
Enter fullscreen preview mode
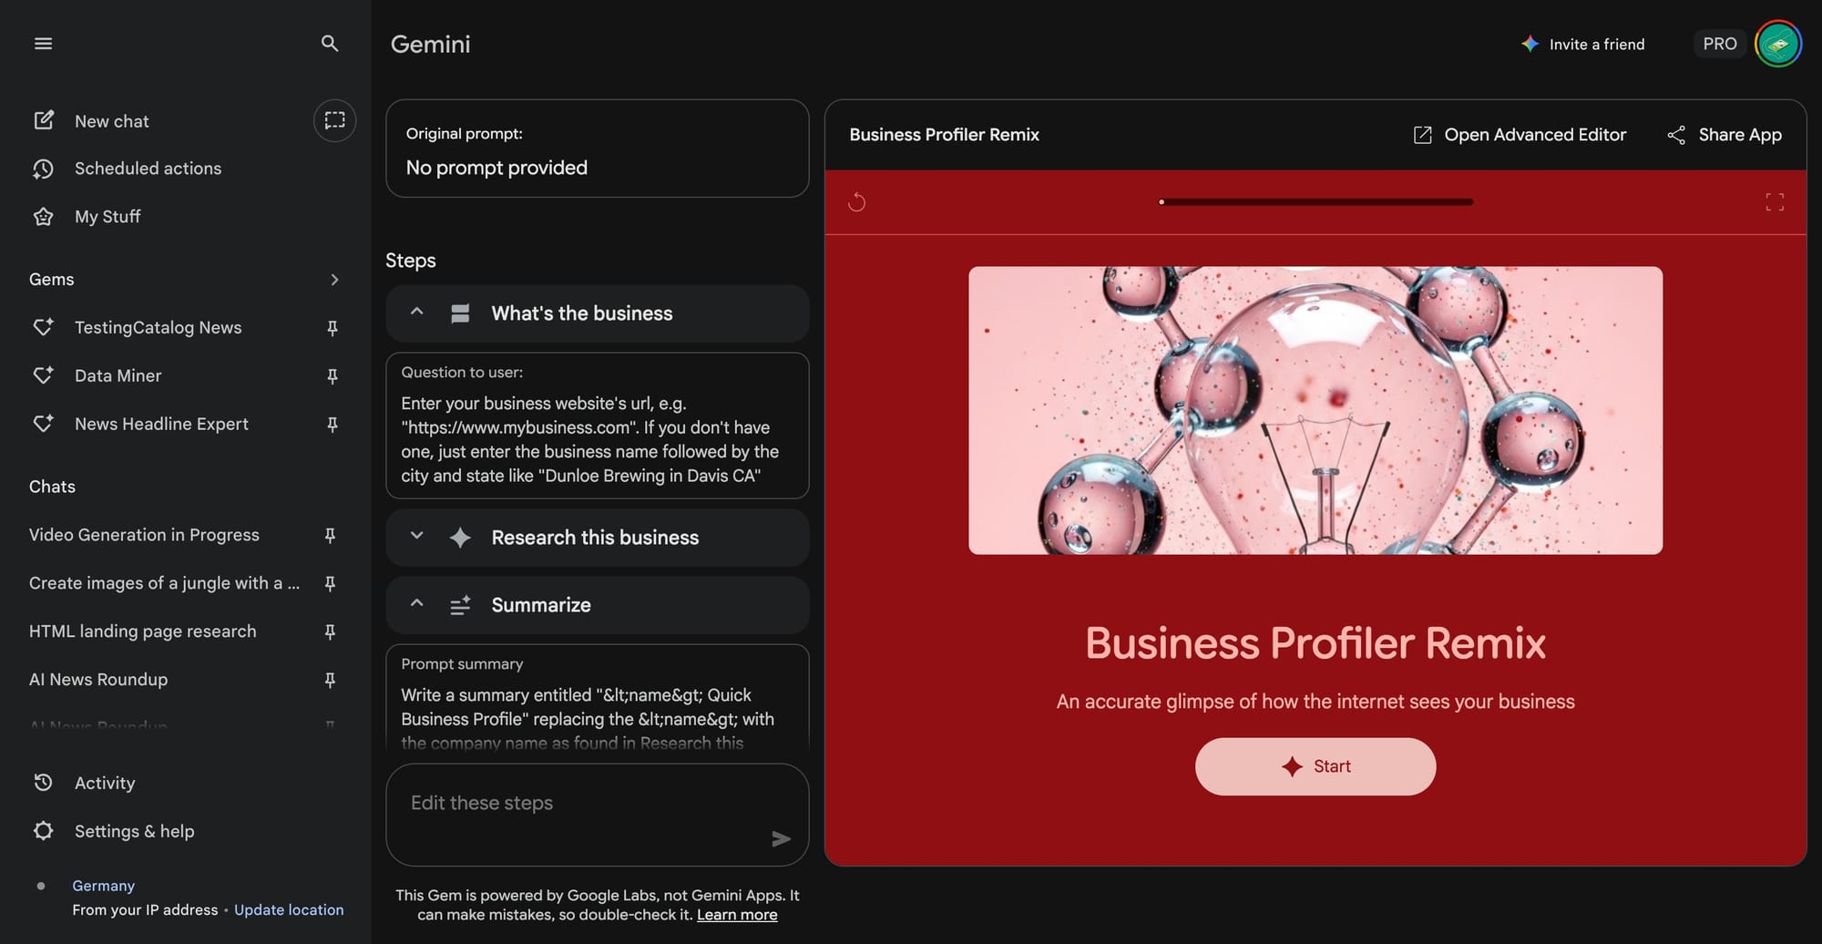click(x=1774, y=202)
